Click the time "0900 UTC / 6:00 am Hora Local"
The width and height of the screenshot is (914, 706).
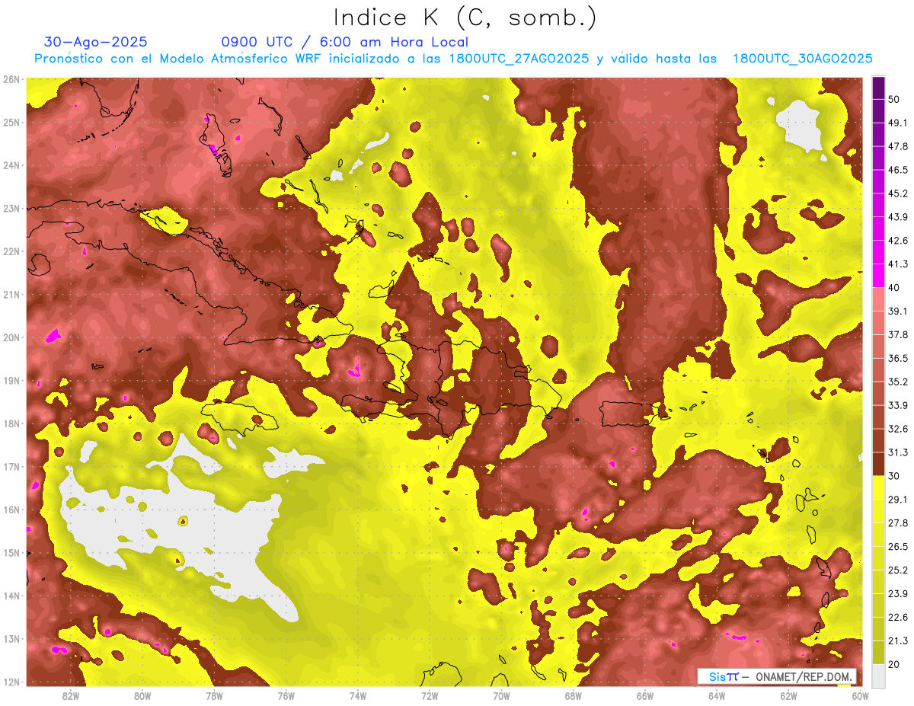tap(345, 42)
